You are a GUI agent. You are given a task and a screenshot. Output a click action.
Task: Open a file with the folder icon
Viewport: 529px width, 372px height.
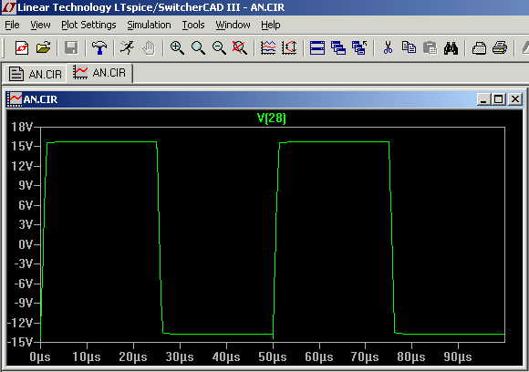click(43, 48)
